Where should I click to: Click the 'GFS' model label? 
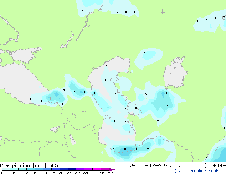53,165
